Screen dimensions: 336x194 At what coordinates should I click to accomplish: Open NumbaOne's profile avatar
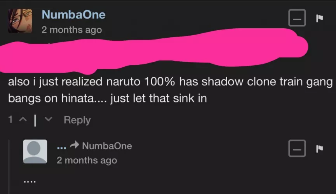(x=19, y=21)
